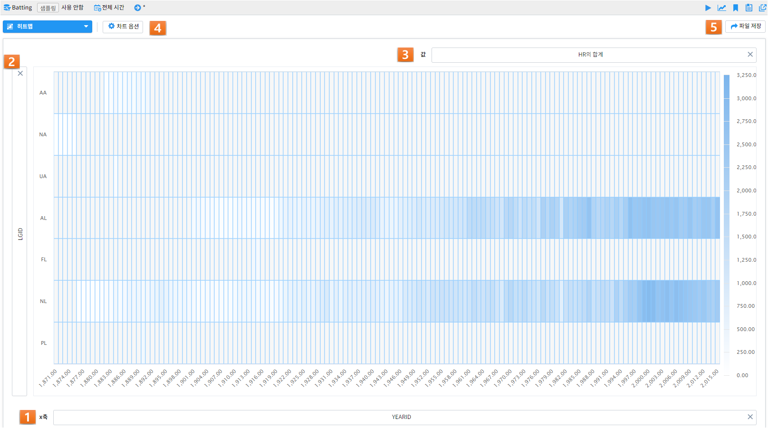Click legend value 0.00
The width and height of the screenshot is (768, 428).
[742, 375]
